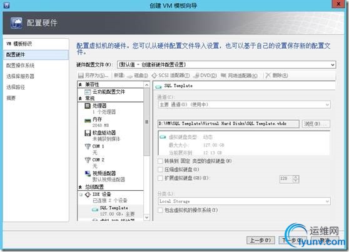
Task: Select the Memory (内存) item
Action: point(97,119)
